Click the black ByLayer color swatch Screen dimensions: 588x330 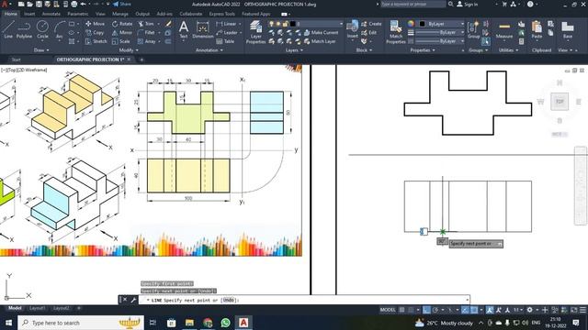423,24
